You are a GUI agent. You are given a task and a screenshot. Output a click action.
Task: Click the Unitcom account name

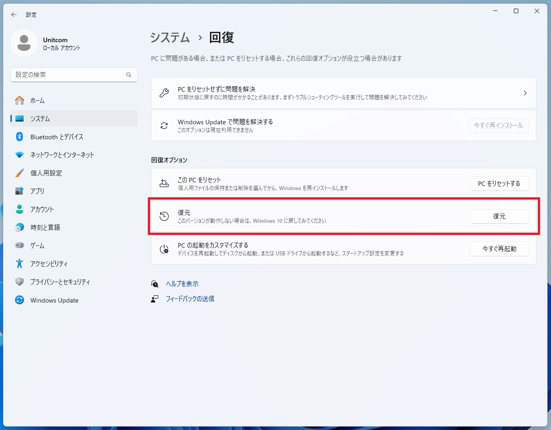pyautogui.click(x=55, y=40)
